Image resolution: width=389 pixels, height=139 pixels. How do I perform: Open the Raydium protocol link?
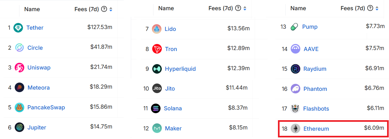click(315, 69)
